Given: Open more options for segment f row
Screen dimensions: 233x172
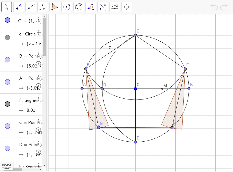Looking at the screenshot, I should point(39,99).
